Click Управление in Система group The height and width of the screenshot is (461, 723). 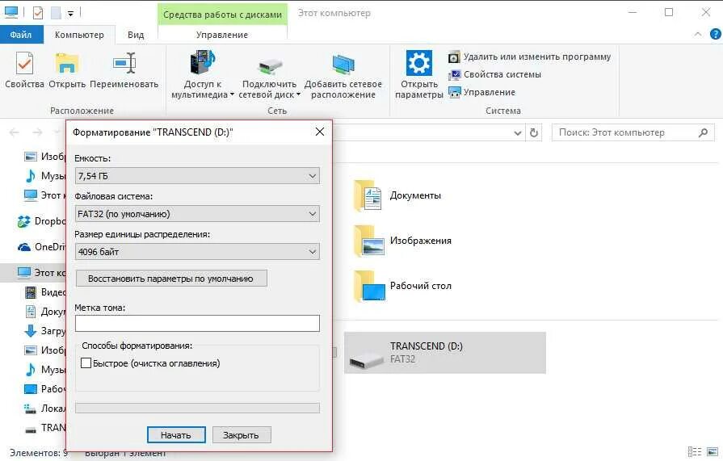481,92
